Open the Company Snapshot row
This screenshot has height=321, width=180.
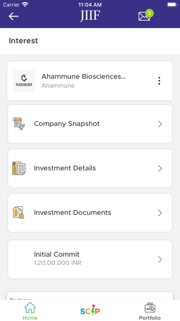pyautogui.click(x=90, y=124)
